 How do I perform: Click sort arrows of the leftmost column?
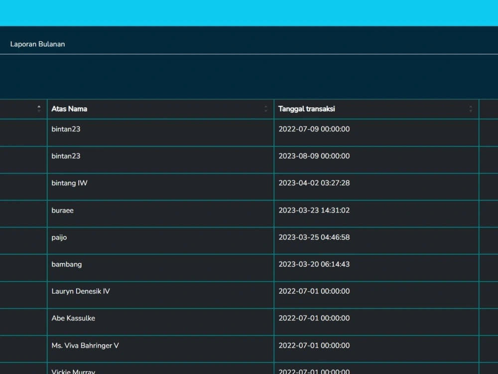click(x=39, y=109)
